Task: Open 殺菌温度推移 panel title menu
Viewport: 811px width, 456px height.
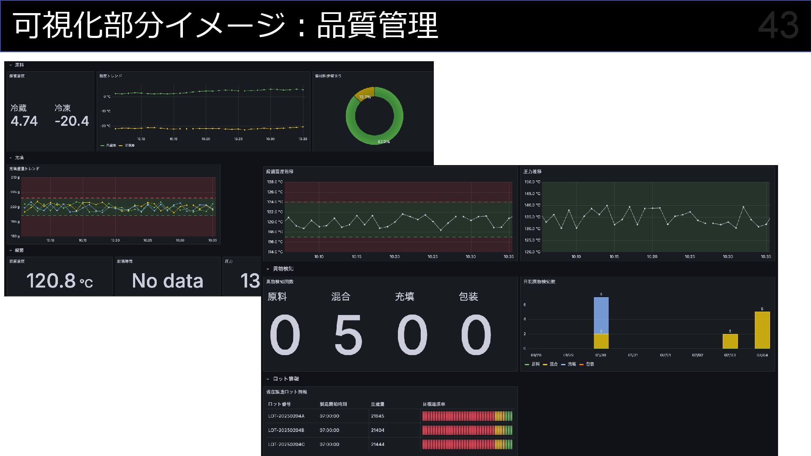Action: (280, 172)
